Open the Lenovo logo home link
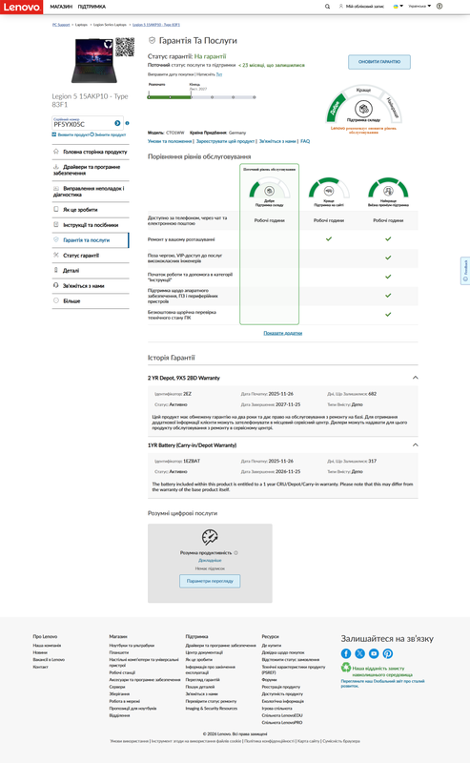The image size is (470, 763). [21, 7]
